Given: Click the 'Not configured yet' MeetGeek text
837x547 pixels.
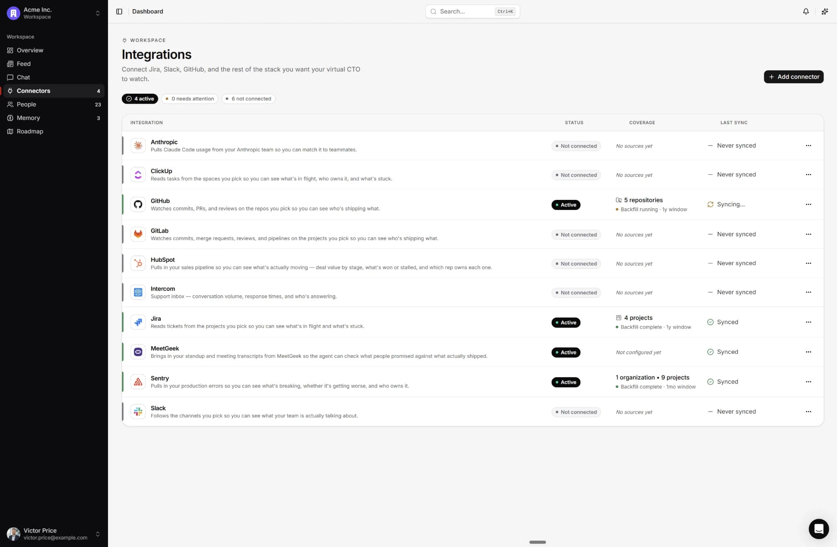Looking at the screenshot, I should 638,353.
